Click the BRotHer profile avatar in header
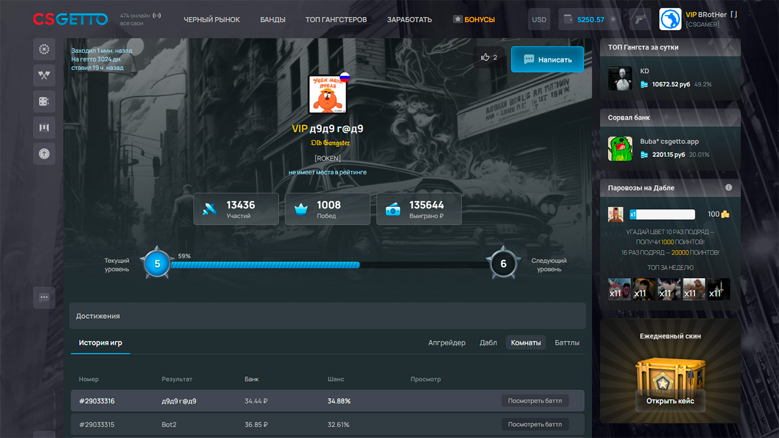779x438 pixels. click(x=670, y=19)
